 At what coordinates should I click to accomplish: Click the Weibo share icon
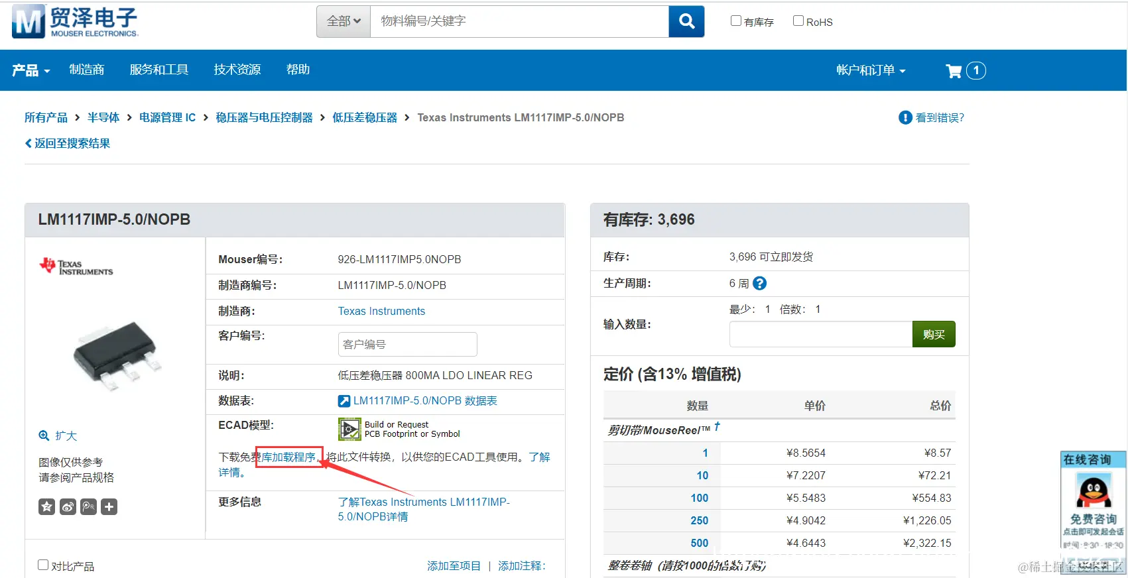(68, 507)
